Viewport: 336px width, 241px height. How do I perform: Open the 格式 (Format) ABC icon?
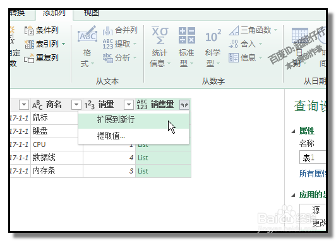[87, 34]
